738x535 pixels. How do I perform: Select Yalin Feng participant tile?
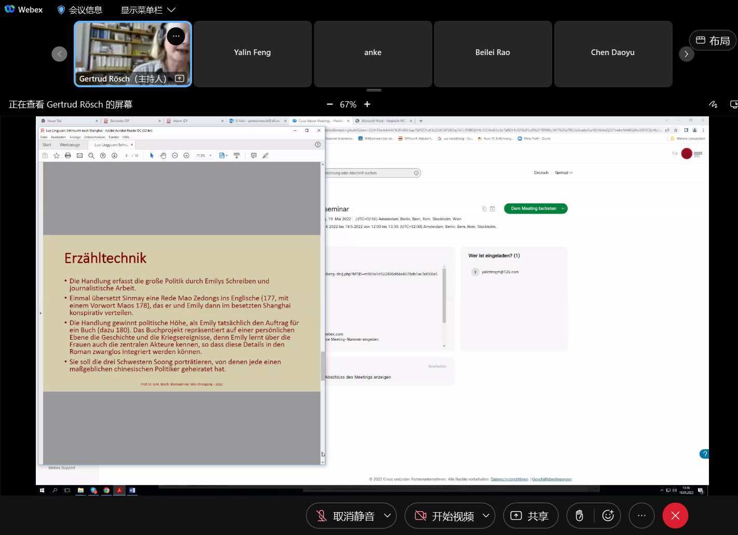(252, 53)
